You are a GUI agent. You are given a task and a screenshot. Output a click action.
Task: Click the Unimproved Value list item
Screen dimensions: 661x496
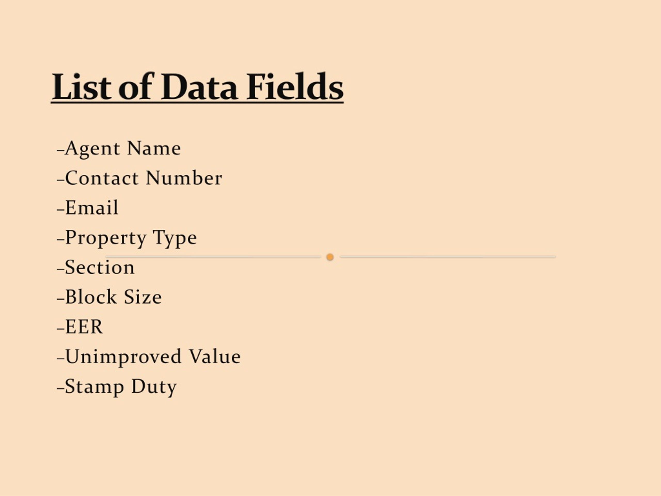(149, 357)
